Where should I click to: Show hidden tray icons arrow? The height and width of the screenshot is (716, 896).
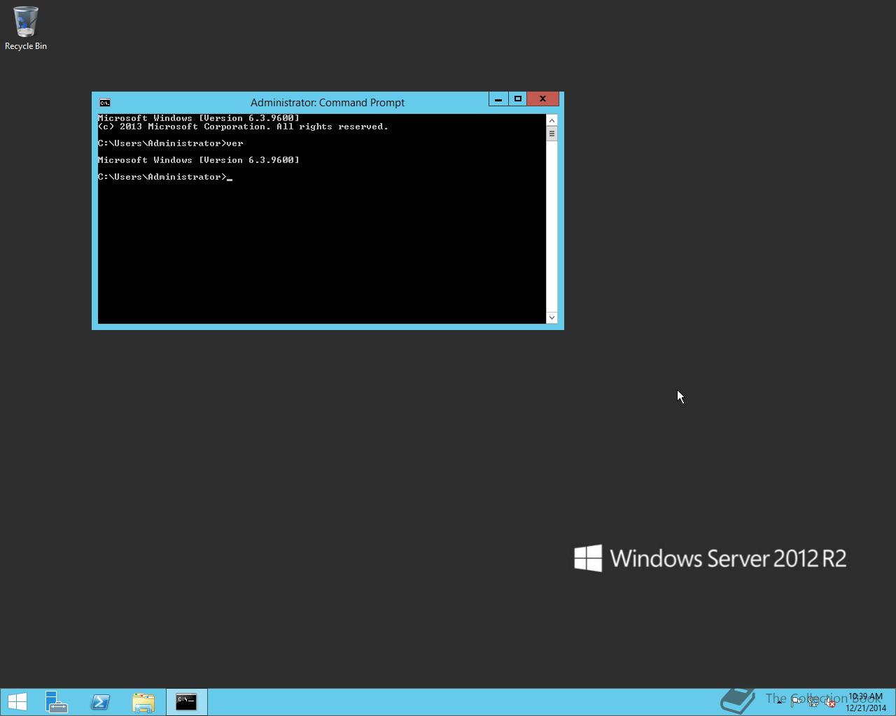[x=779, y=701]
